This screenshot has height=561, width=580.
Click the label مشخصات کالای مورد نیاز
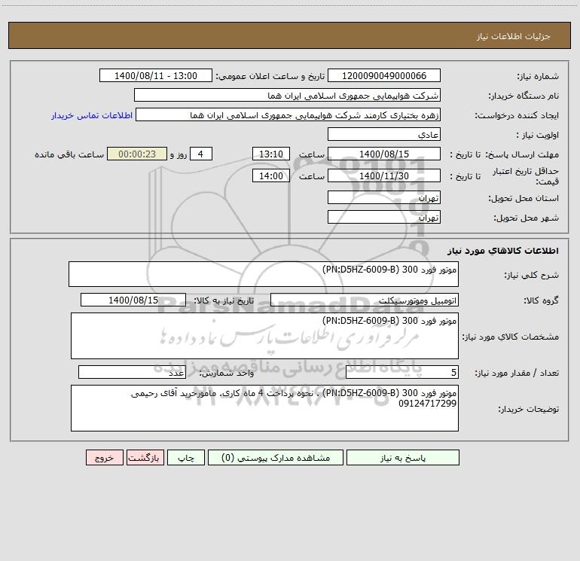click(511, 337)
